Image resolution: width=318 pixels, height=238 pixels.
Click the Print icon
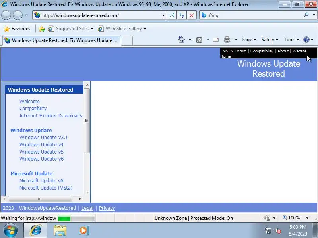click(227, 40)
